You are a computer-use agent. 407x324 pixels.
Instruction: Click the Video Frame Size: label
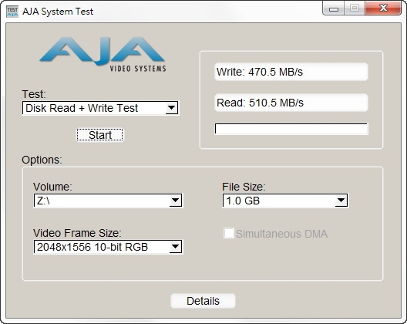pos(77,233)
